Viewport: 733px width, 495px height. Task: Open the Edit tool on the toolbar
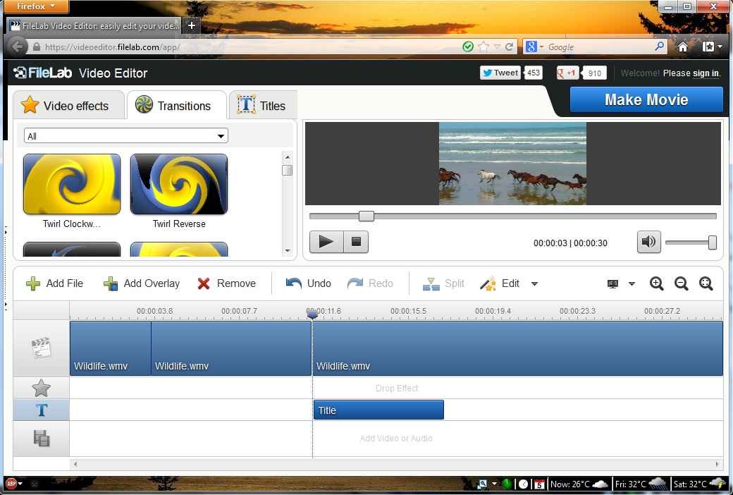click(x=488, y=283)
